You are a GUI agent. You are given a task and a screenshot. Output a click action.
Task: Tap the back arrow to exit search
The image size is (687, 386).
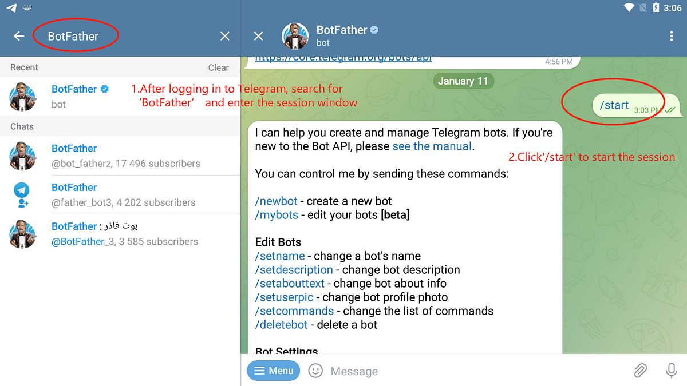pyautogui.click(x=18, y=35)
